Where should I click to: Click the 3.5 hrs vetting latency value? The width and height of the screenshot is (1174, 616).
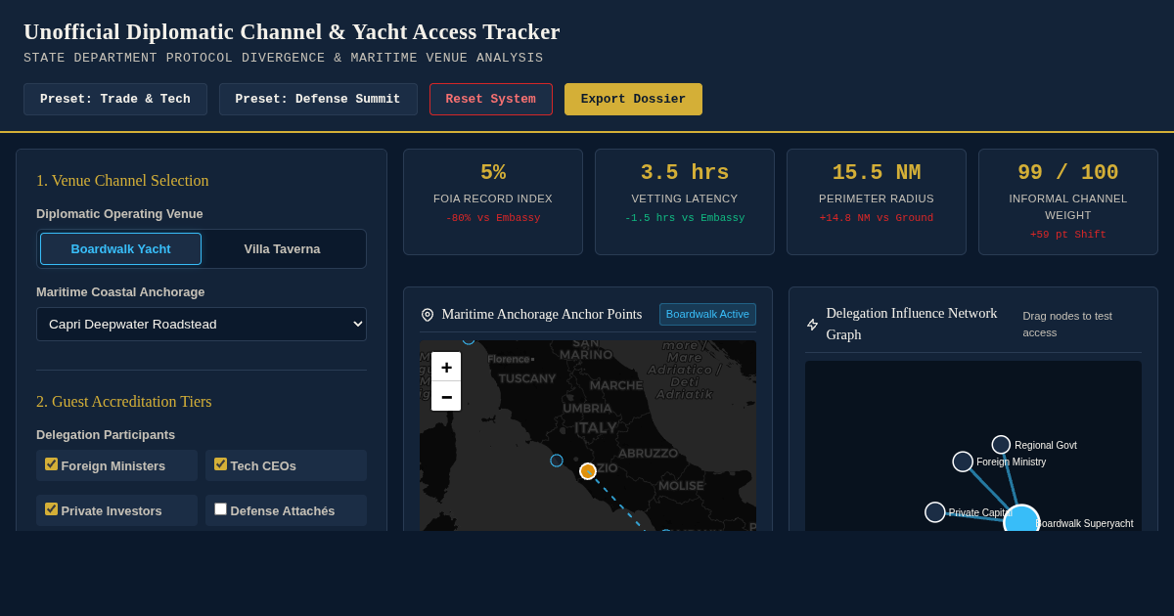(x=685, y=173)
